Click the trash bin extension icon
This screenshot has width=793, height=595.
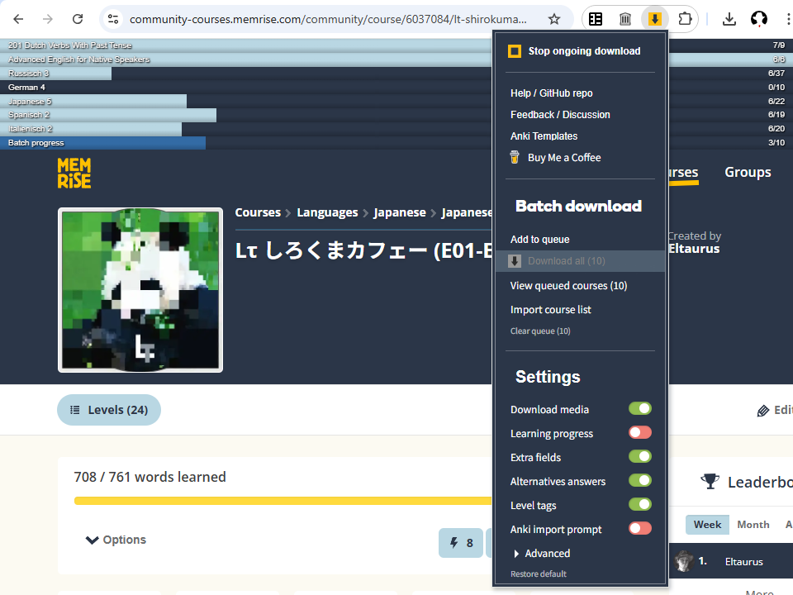click(x=625, y=19)
